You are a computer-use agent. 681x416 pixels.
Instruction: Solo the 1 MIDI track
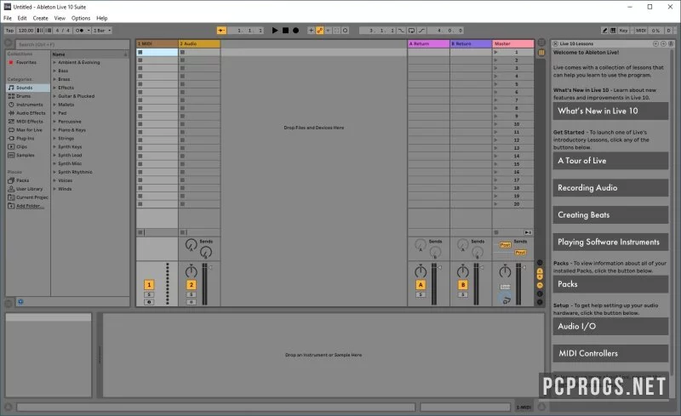149,295
